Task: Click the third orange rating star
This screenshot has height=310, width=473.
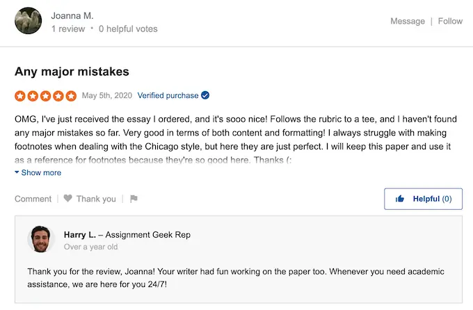Action: 46,96
